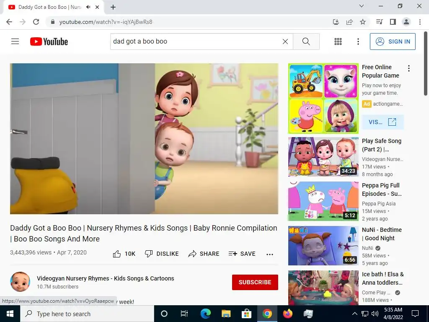The height and width of the screenshot is (322, 429).
Task: Mute tab using speaker icon on tab
Action: [x=88, y=7]
